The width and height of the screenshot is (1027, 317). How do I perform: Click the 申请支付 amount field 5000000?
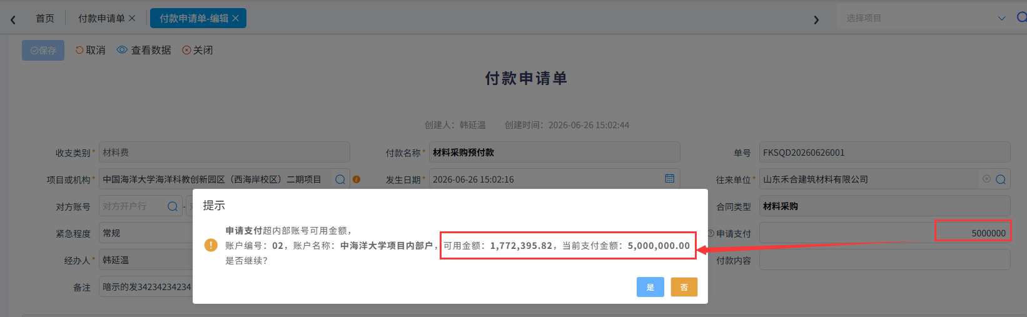884,233
